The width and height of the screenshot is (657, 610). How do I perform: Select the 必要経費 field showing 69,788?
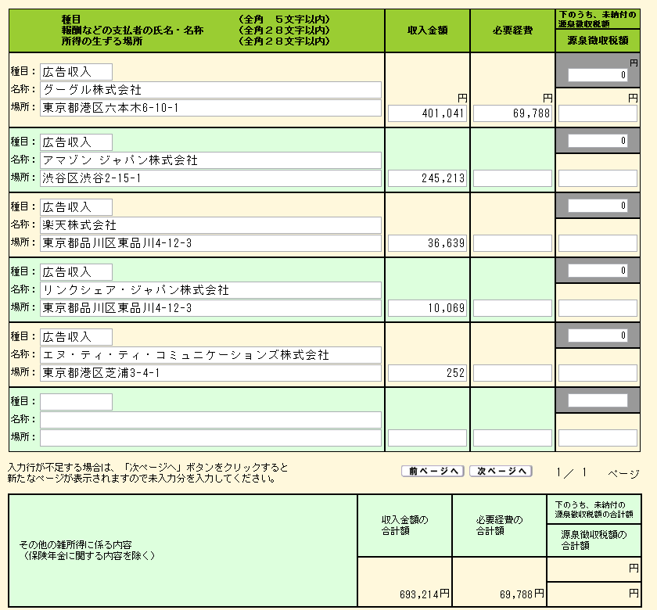(512, 113)
